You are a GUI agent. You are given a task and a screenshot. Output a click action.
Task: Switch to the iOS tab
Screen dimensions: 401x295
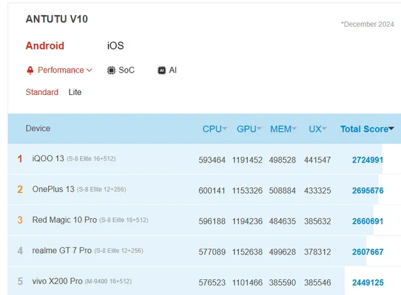(115, 46)
